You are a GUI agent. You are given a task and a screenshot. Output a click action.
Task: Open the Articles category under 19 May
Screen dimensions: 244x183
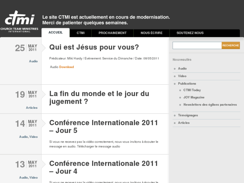click(32, 108)
